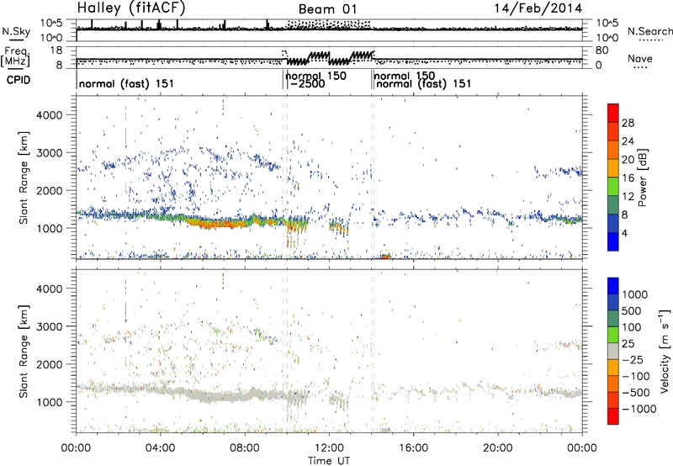Click the 'CPID' row label

(x=19, y=80)
